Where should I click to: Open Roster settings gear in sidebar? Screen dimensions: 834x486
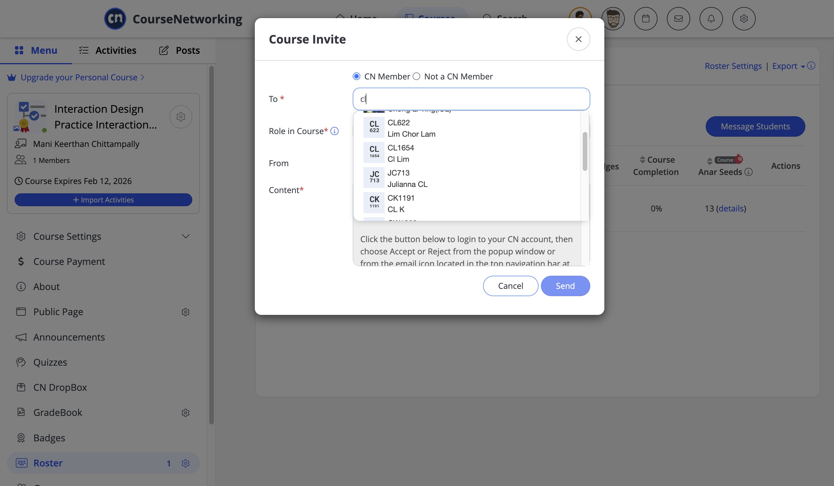tap(185, 463)
